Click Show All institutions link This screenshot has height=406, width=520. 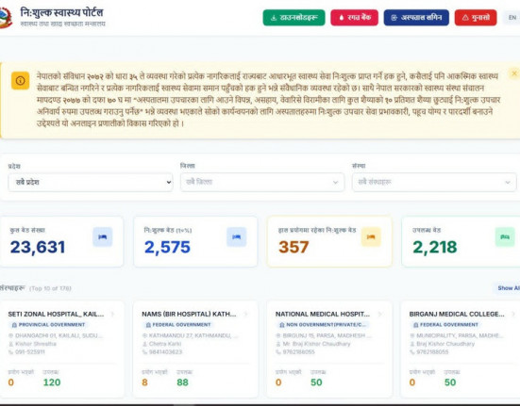(509, 288)
